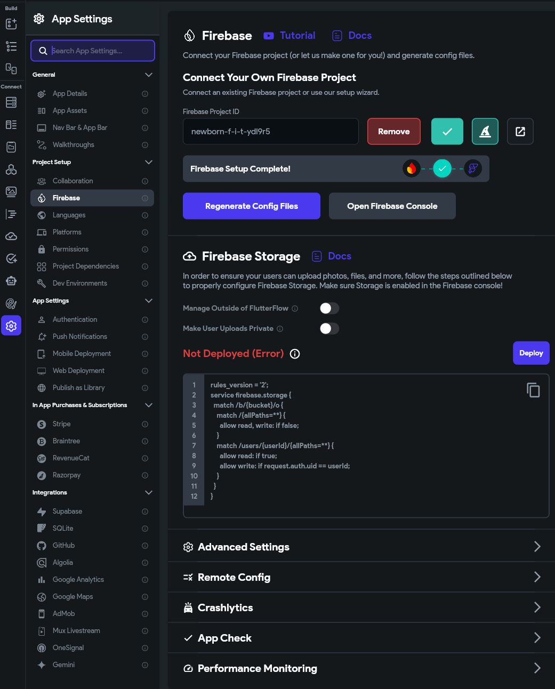Click Regenerate Config Files
Image resolution: width=555 pixels, height=689 pixels.
(252, 206)
